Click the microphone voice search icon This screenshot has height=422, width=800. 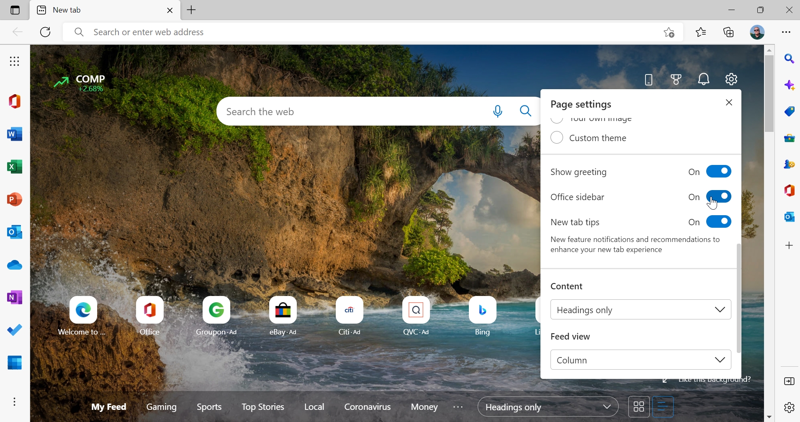coord(498,111)
